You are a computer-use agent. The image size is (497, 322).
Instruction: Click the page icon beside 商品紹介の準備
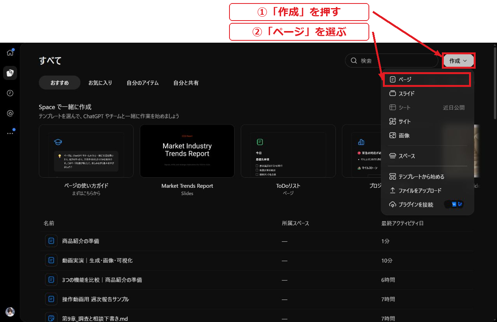51,241
